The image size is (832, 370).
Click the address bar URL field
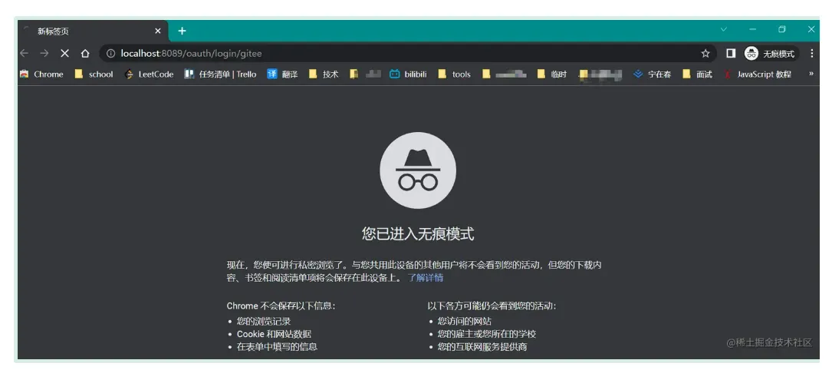tap(409, 53)
